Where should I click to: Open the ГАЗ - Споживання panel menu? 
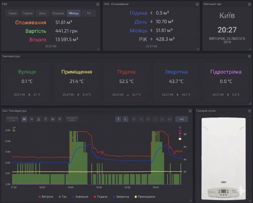197,5
